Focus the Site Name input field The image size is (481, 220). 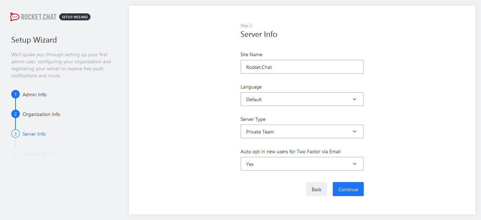(x=302, y=67)
